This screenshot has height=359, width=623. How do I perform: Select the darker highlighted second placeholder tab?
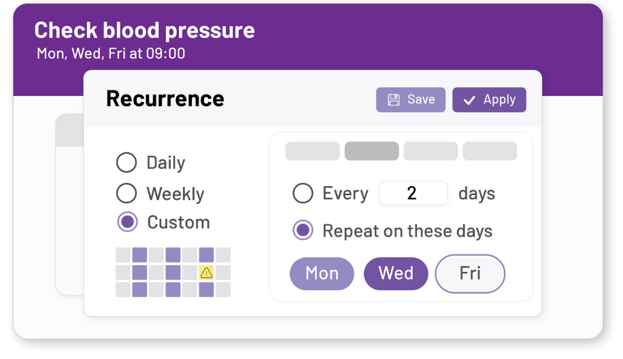[371, 151]
